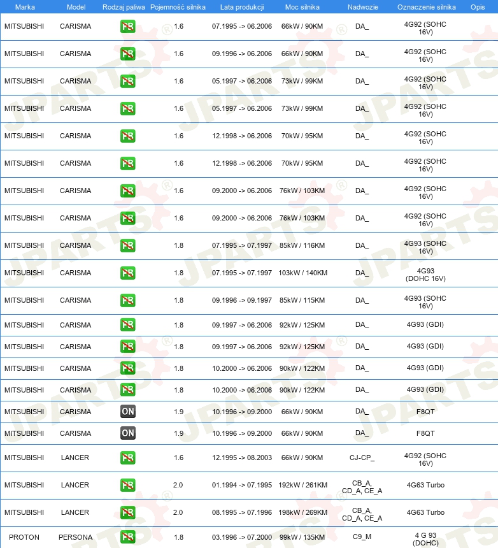498x548 pixels.
Task: Click petrol icon in 103kW / 140KM row
Action: coord(128,273)
